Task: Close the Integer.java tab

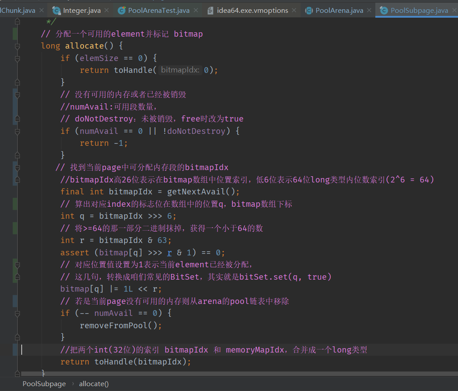Action: click(x=107, y=10)
